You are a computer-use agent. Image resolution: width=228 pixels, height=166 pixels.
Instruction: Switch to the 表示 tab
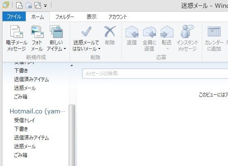[92, 17]
